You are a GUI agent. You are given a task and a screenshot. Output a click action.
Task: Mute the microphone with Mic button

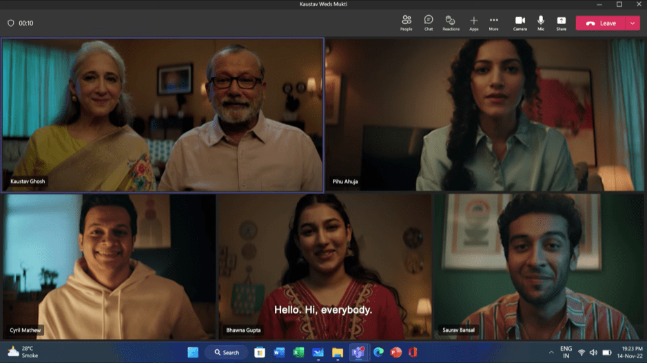pos(541,23)
